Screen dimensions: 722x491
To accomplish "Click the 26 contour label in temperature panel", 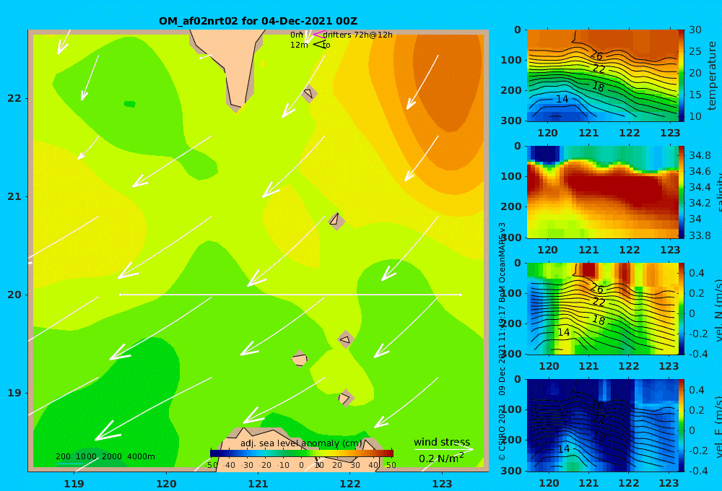I will (x=597, y=56).
